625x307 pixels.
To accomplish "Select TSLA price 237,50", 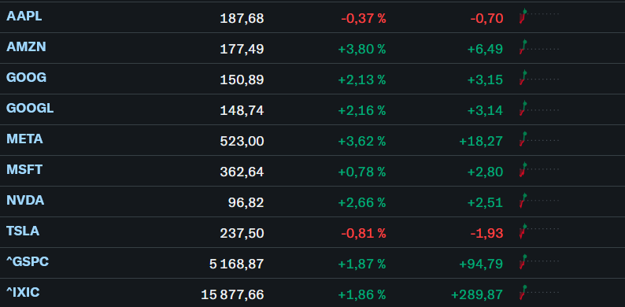I will (242, 233).
